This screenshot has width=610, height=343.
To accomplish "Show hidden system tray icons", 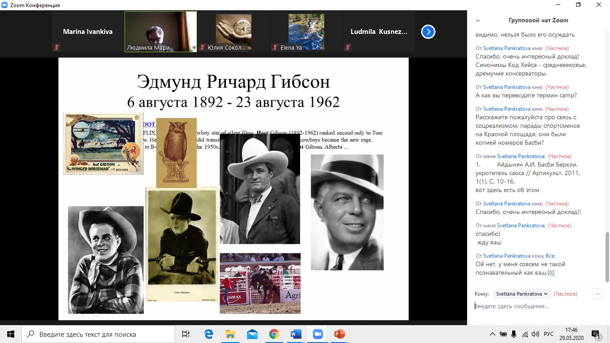I will click(493, 334).
